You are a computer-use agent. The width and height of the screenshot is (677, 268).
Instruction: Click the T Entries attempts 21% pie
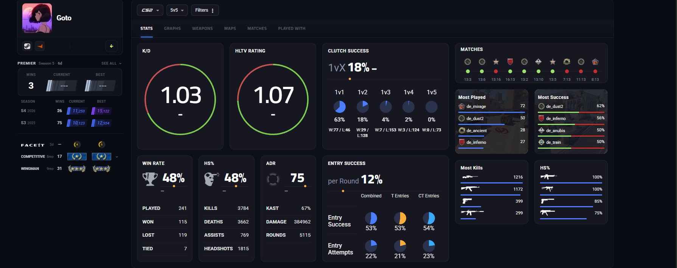coord(400,246)
